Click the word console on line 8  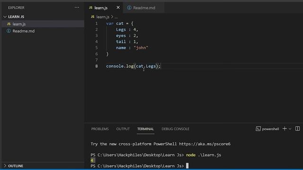pyautogui.click(x=115, y=66)
